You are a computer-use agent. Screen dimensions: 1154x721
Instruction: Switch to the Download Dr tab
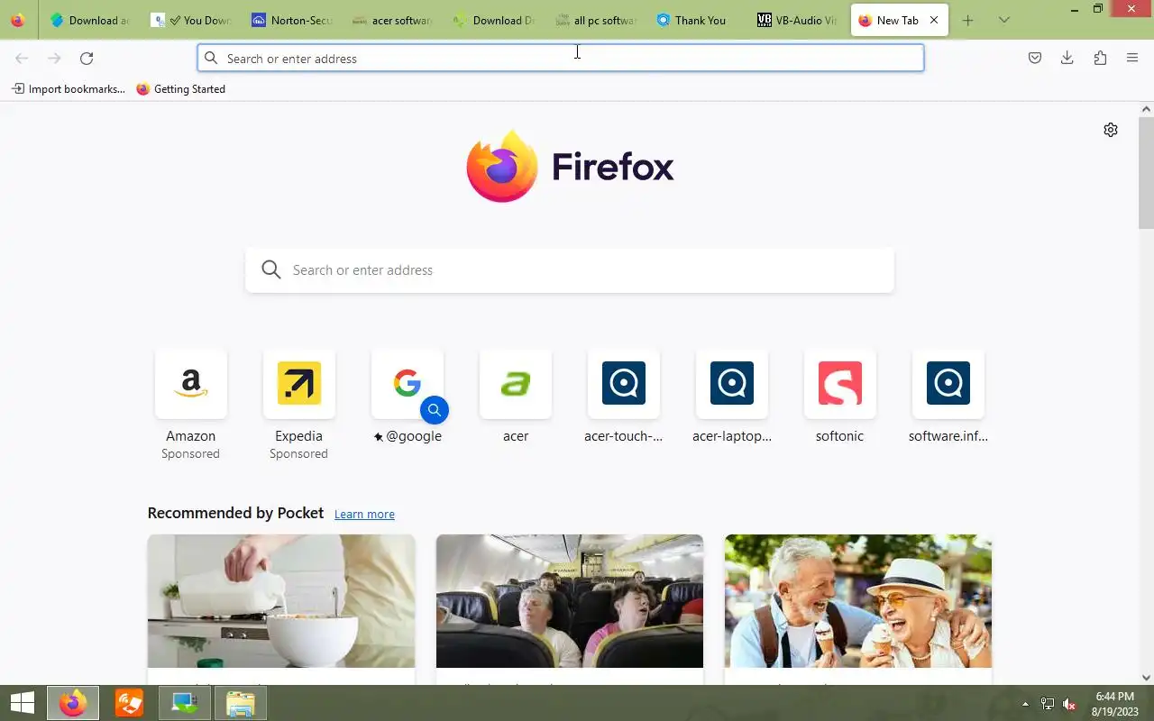[494, 20]
